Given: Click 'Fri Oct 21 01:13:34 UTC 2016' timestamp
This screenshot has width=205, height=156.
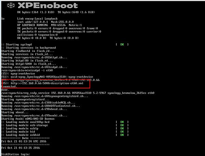Looking at the screenshot, I should (x=24, y=142).
